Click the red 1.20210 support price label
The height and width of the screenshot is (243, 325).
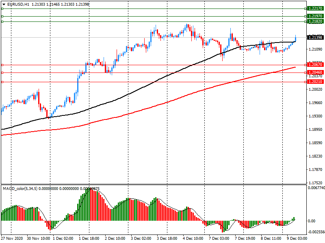pos(315,82)
